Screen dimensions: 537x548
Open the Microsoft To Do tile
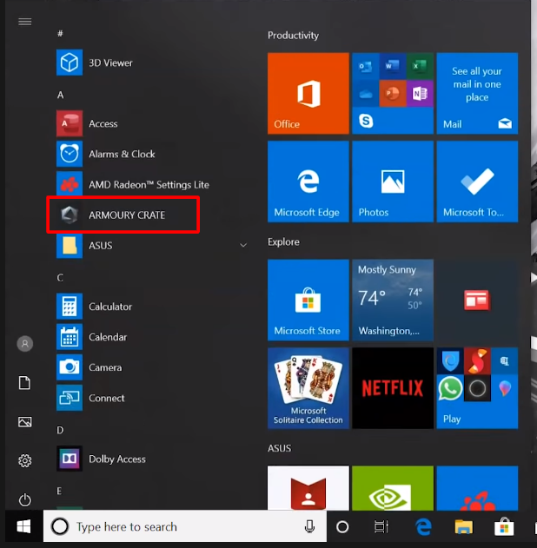click(477, 182)
